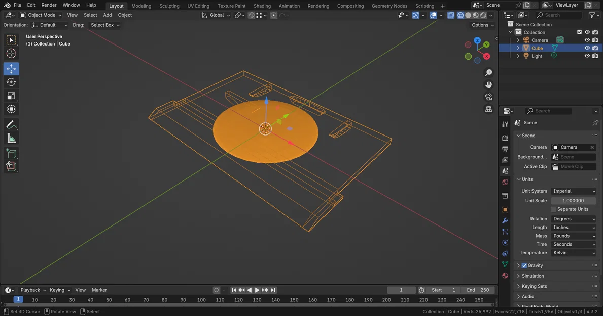Open Global transform orientation dropdown

[x=216, y=15]
